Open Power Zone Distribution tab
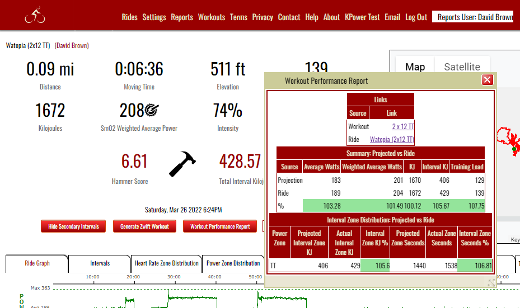 click(x=233, y=263)
